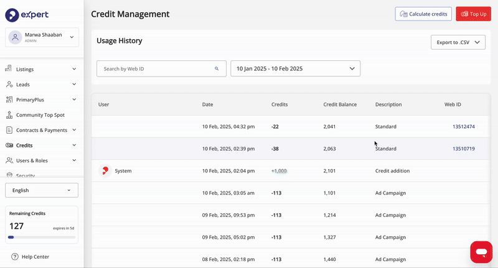The height and width of the screenshot is (268, 498).
Task: Click the Search by Web ID field
Action: 161,68
